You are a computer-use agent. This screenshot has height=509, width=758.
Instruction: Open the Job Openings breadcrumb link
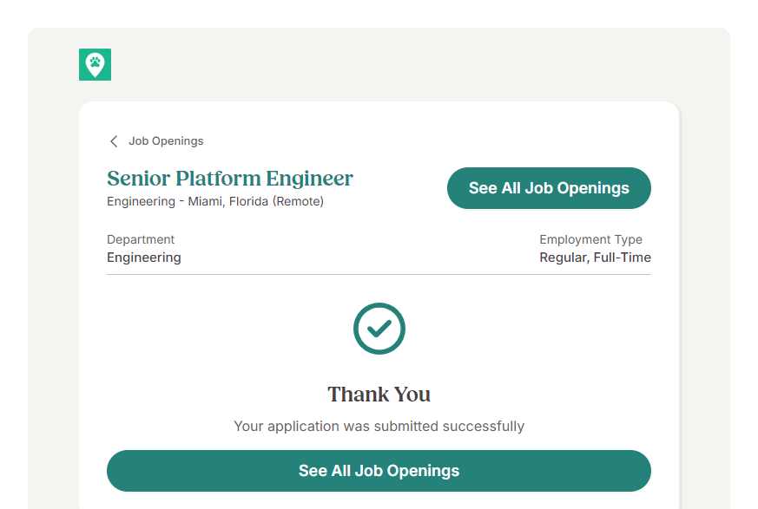(x=166, y=141)
